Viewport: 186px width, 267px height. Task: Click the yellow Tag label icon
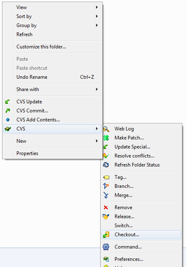106,178
